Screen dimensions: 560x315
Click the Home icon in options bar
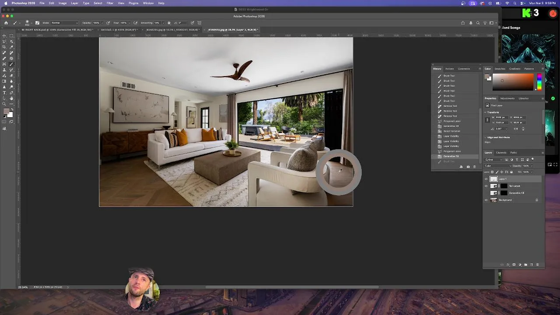pos(6,23)
